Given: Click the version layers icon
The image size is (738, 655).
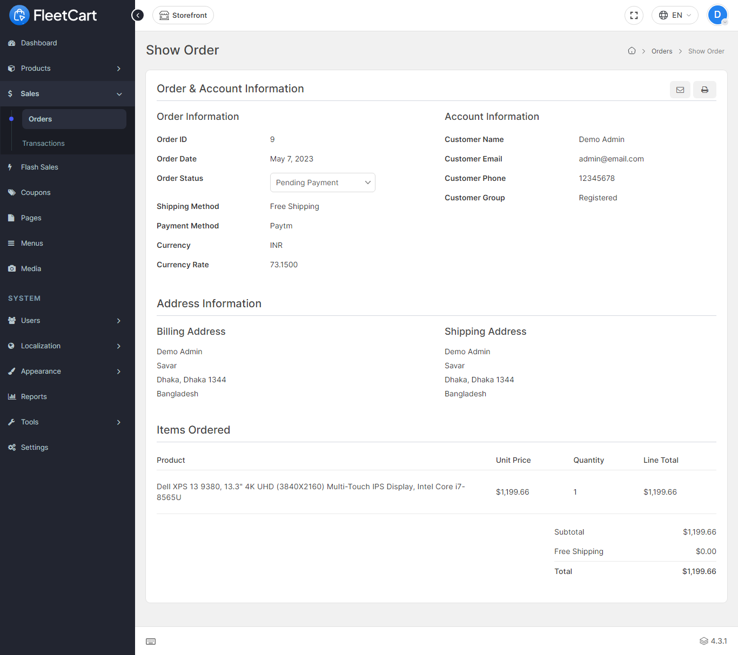Looking at the screenshot, I should (704, 641).
